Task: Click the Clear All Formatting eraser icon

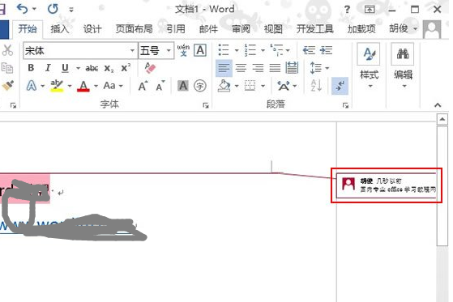Action: [150, 68]
